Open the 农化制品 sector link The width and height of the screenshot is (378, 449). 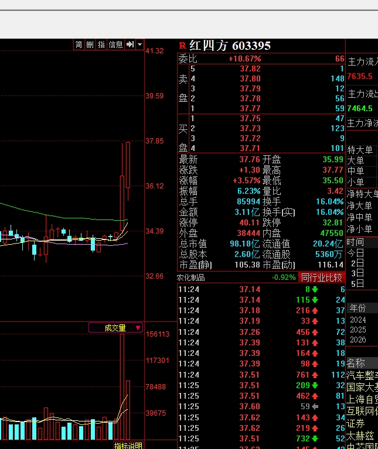190,277
